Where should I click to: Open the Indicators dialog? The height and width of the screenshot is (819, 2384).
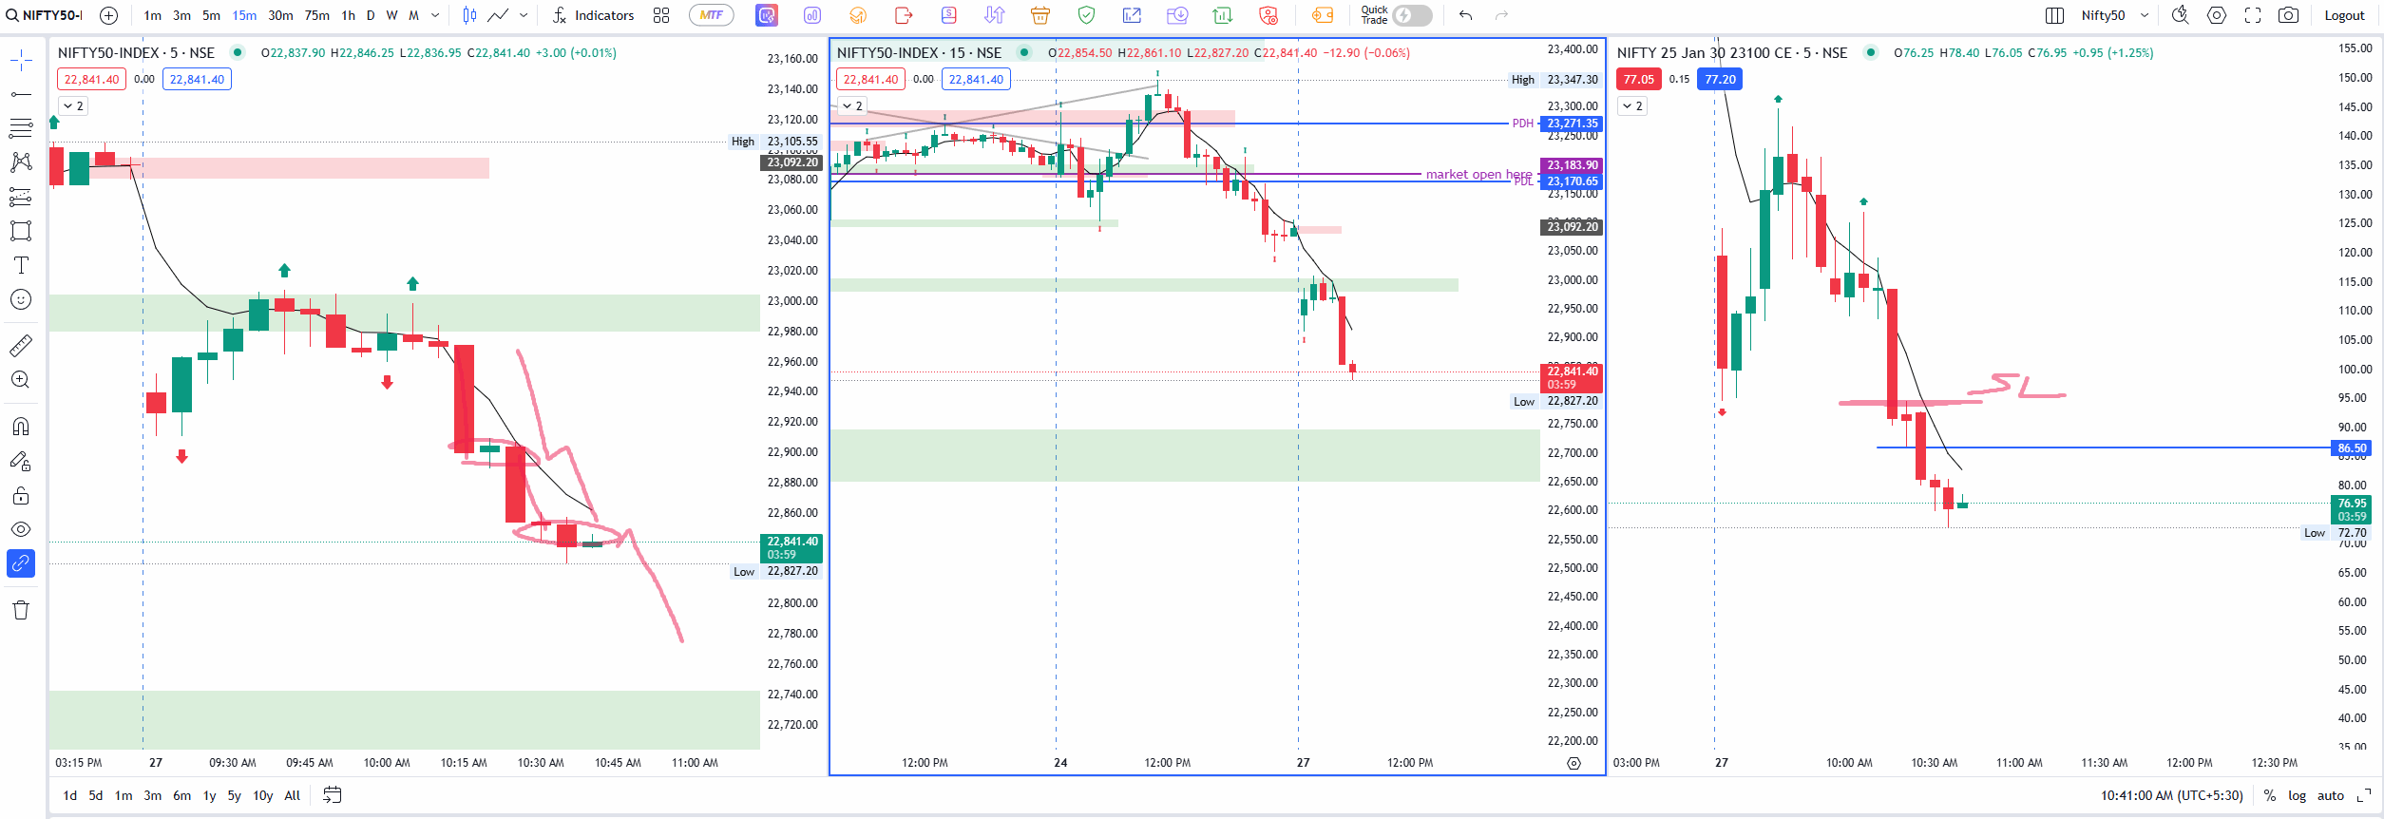[594, 15]
